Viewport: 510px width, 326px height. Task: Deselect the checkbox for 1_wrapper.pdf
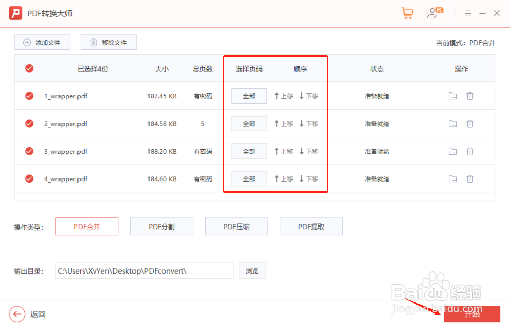(x=29, y=96)
